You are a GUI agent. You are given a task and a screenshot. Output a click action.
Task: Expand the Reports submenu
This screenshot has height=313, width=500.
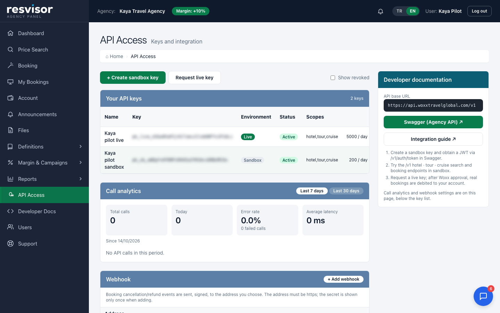pyautogui.click(x=81, y=179)
